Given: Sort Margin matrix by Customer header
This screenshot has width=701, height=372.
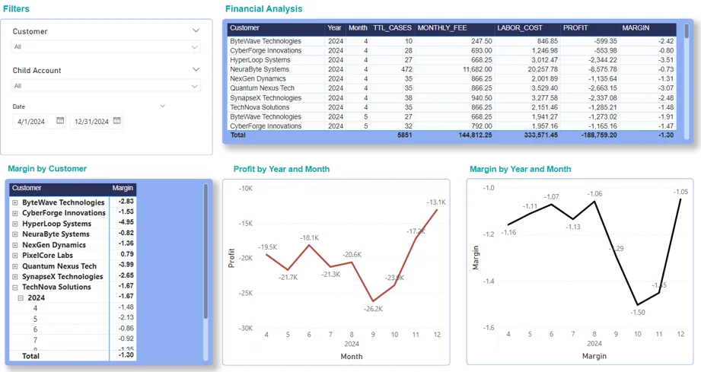Looking at the screenshot, I should (27, 188).
